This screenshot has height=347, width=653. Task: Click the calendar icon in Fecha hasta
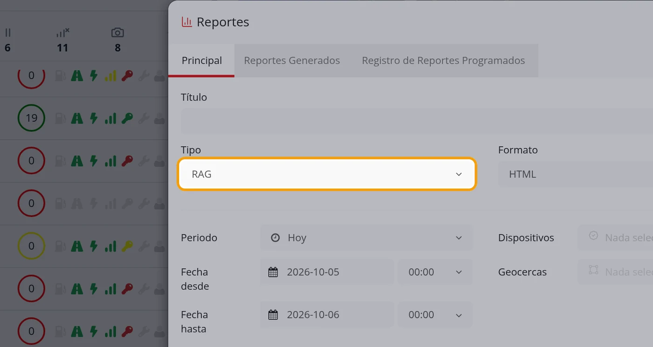273,315
